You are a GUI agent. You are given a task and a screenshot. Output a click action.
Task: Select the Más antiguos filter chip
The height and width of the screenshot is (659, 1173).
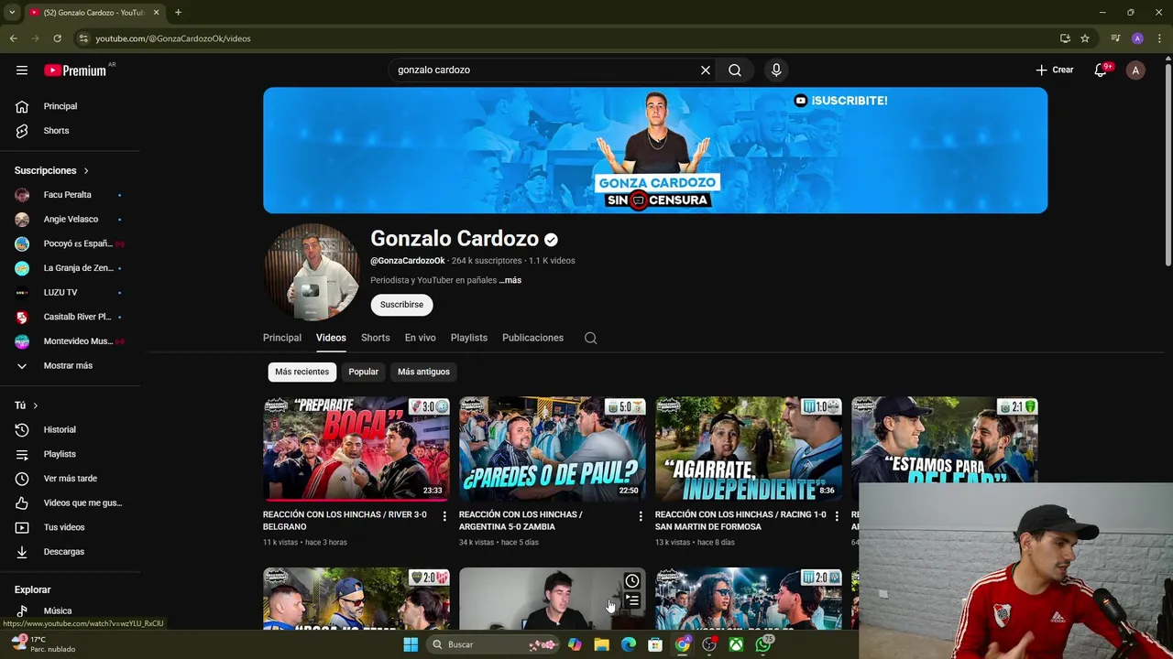pyautogui.click(x=423, y=372)
